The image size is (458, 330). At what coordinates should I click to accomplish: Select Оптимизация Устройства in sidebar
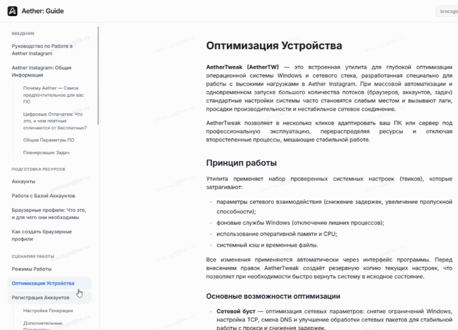coord(49,283)
